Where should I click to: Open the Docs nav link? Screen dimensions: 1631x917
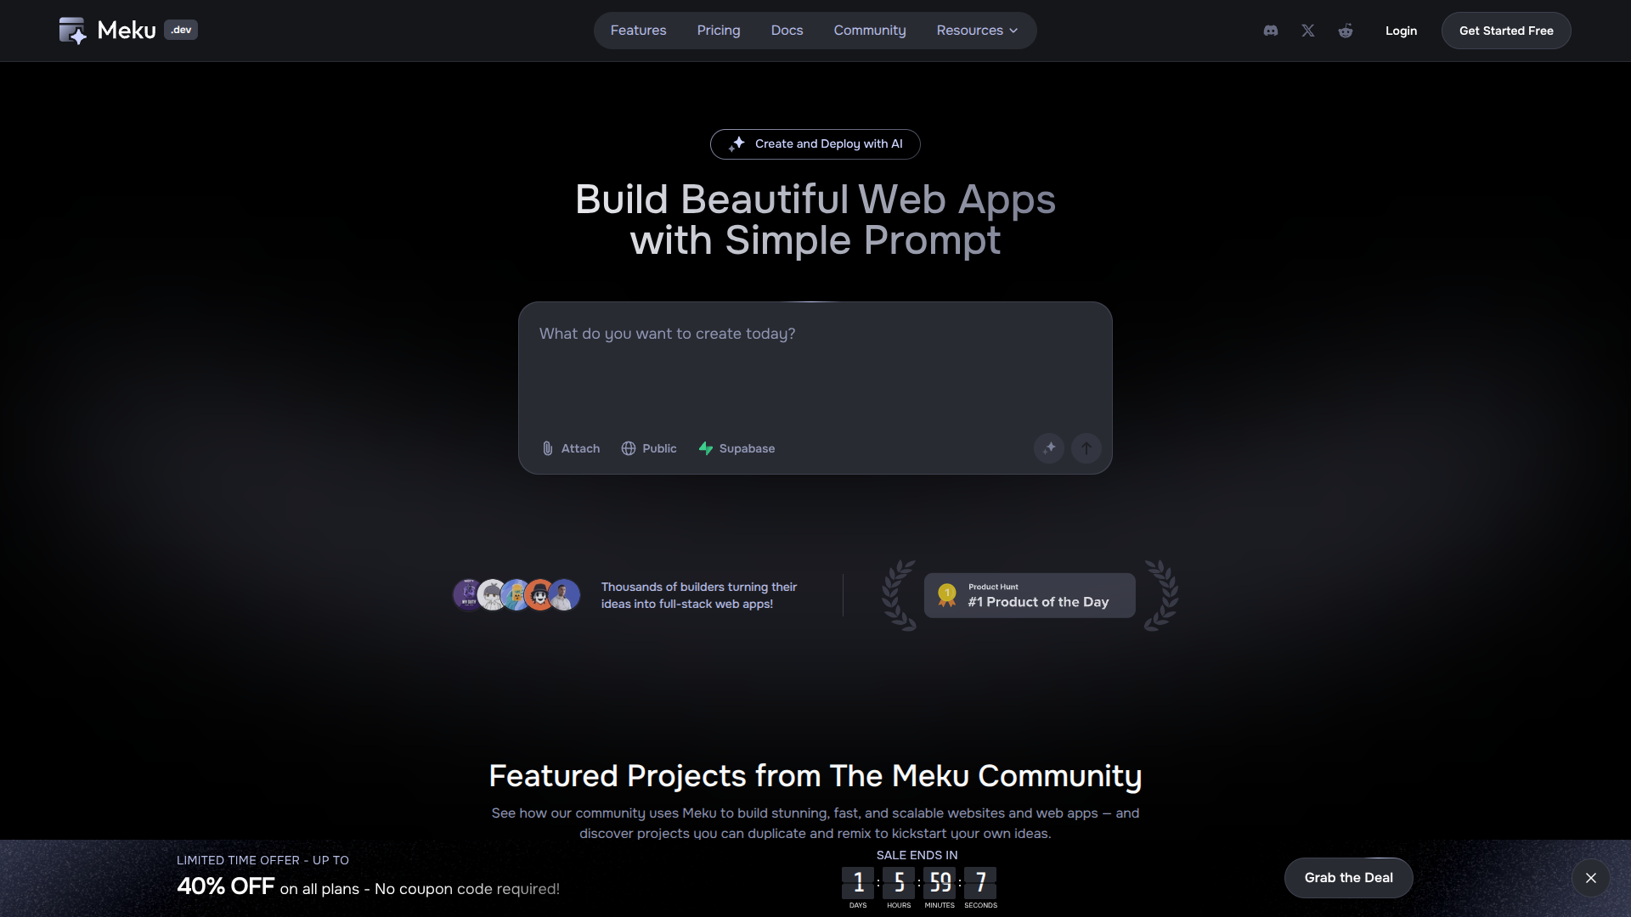(787, 31)
